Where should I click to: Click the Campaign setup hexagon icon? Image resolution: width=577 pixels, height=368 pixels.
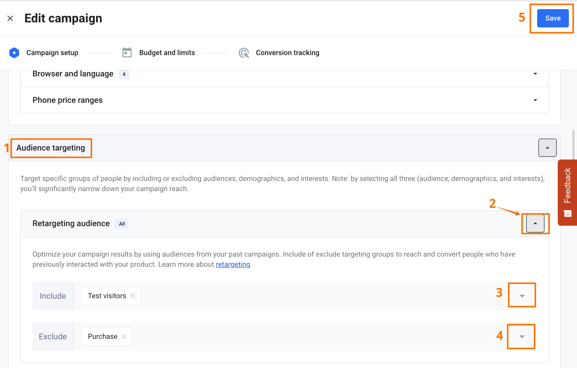click(14, 53)
